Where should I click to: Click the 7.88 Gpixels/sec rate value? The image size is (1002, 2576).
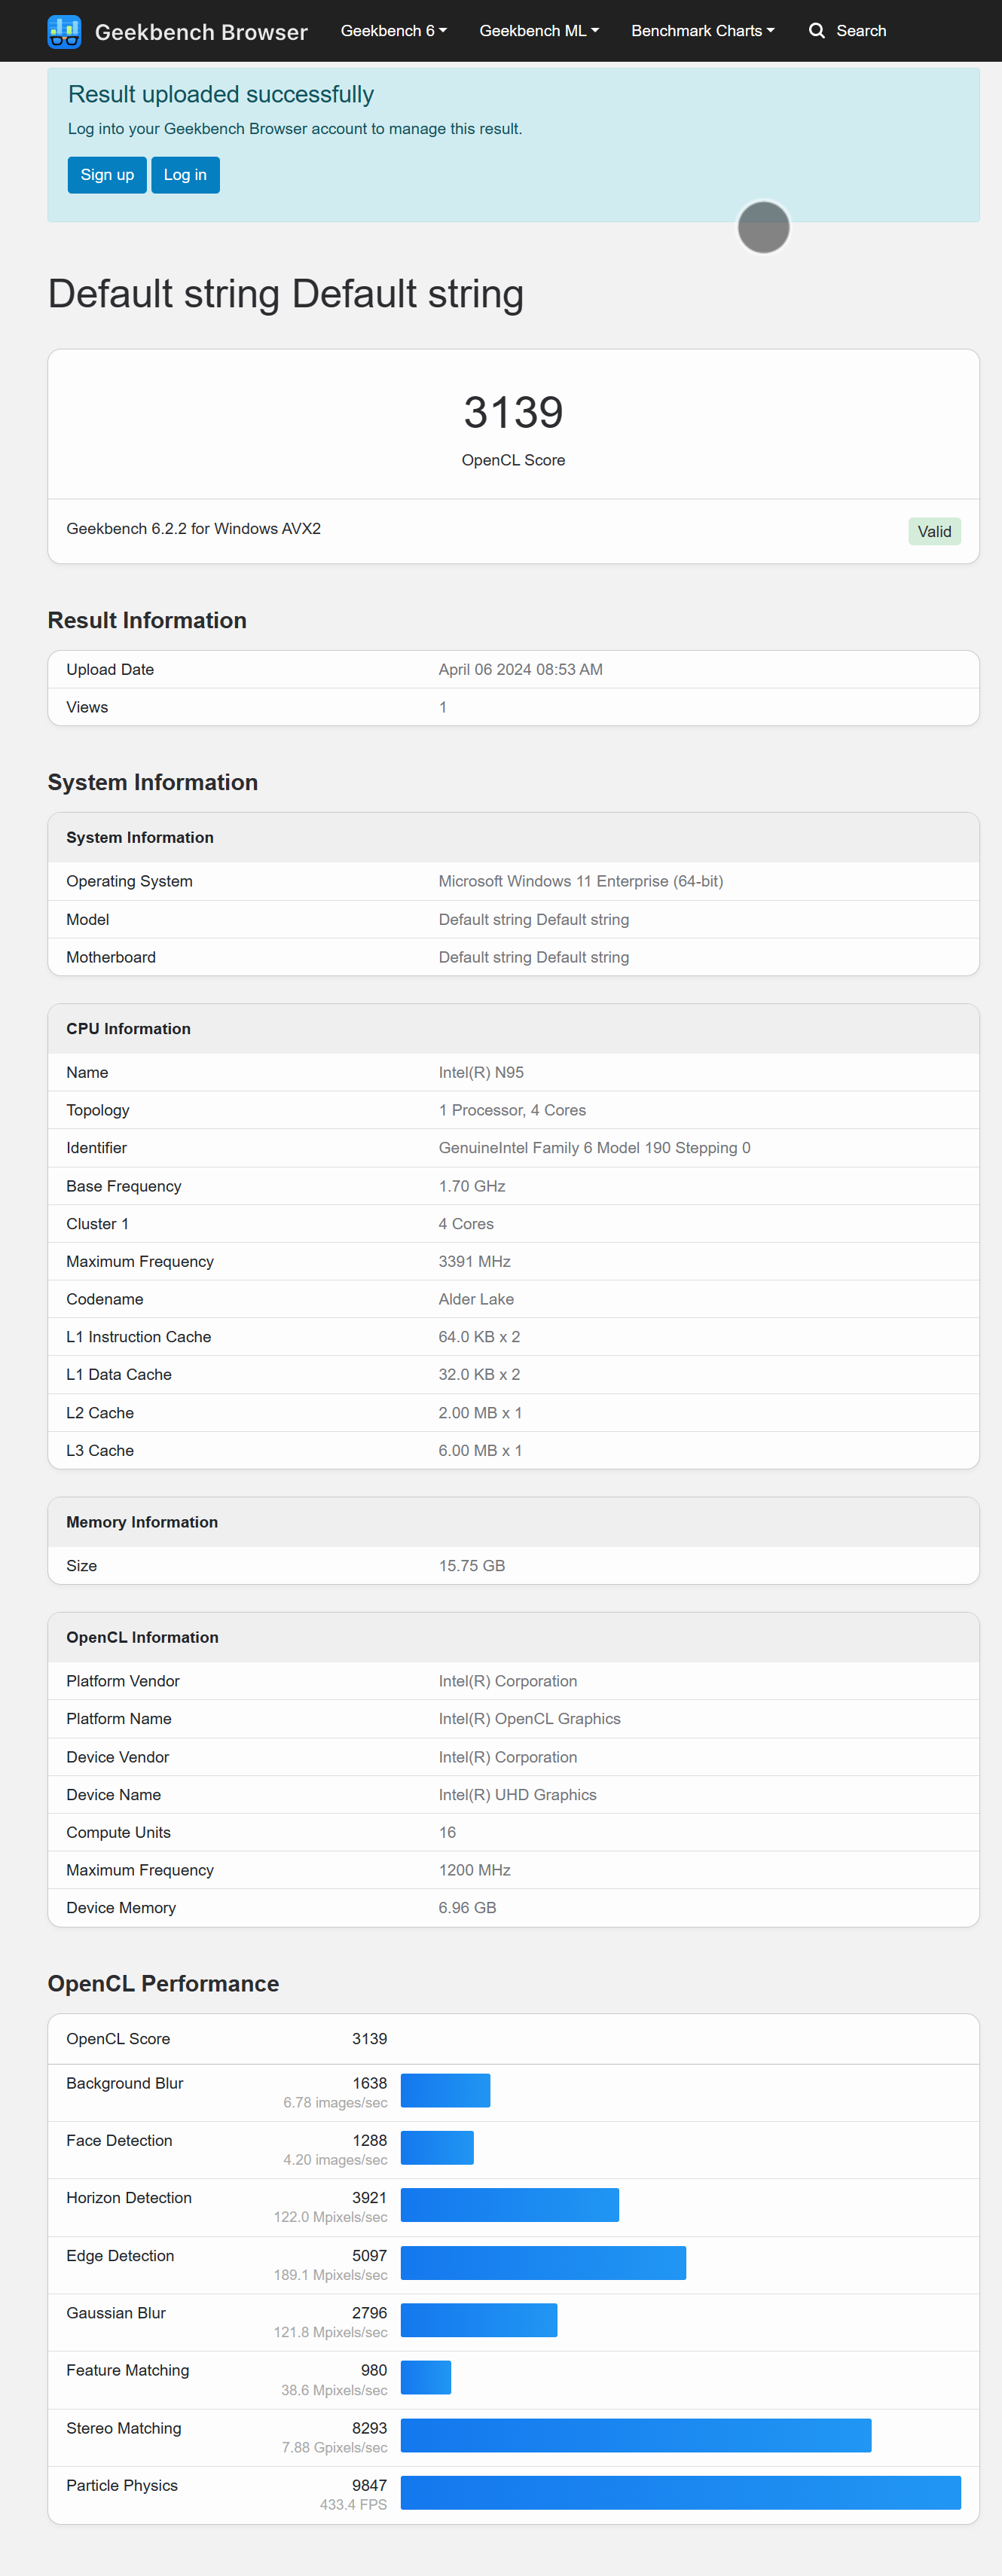(x=334, y=2448)
